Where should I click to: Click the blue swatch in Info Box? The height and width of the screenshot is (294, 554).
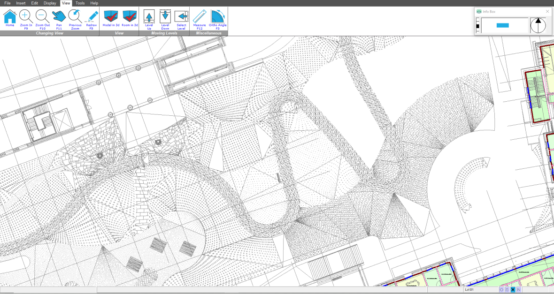tap(502, 25)
